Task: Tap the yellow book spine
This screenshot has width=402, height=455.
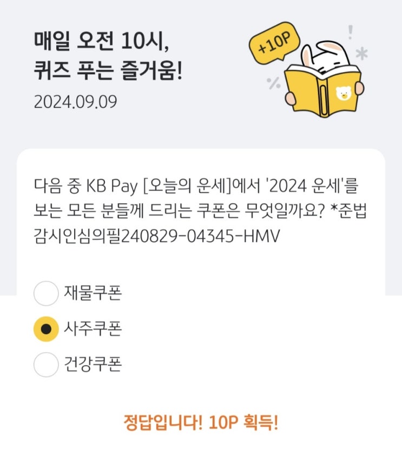Action: (x=323, y=97)
